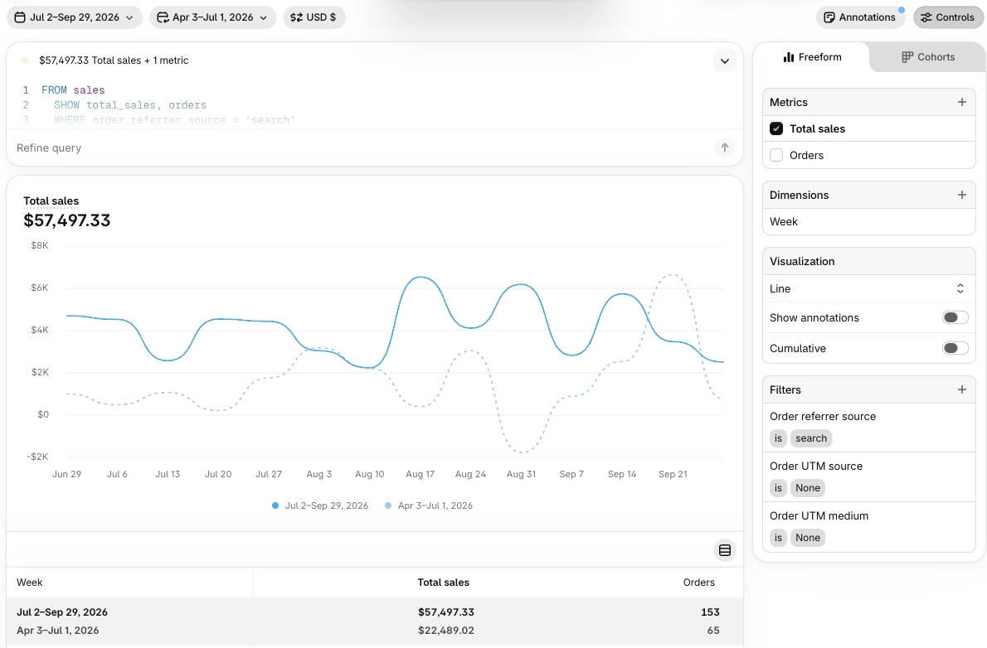Viewport: 987px width, 648px height.
Task: Click the annotations note icon
Action: click(829, 17)
